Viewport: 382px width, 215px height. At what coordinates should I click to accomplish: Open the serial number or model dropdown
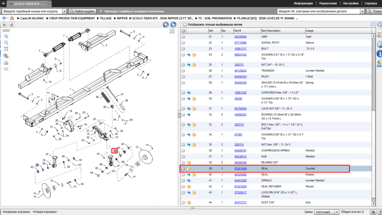click(64, 11)
